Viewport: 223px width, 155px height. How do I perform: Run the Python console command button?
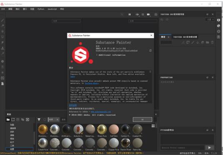(210, 147)
